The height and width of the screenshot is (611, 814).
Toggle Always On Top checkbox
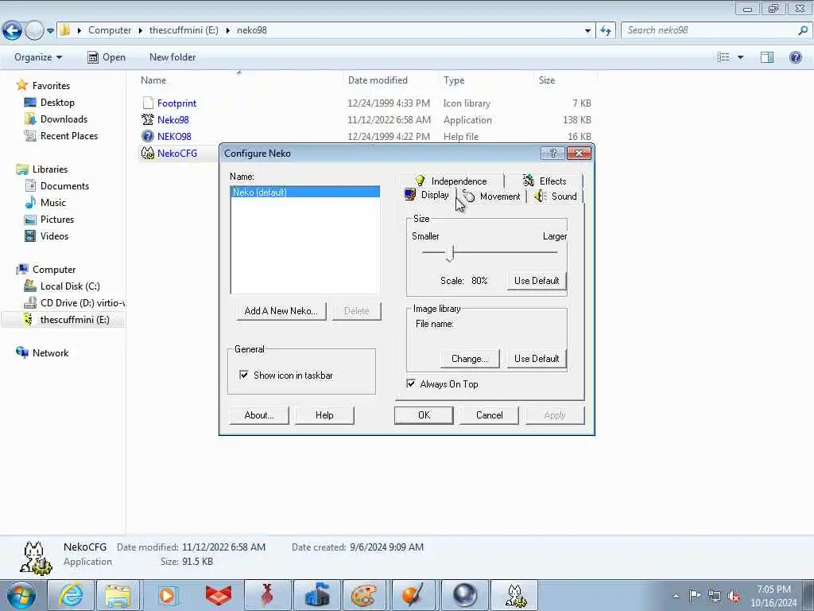(x=411, y=383)
